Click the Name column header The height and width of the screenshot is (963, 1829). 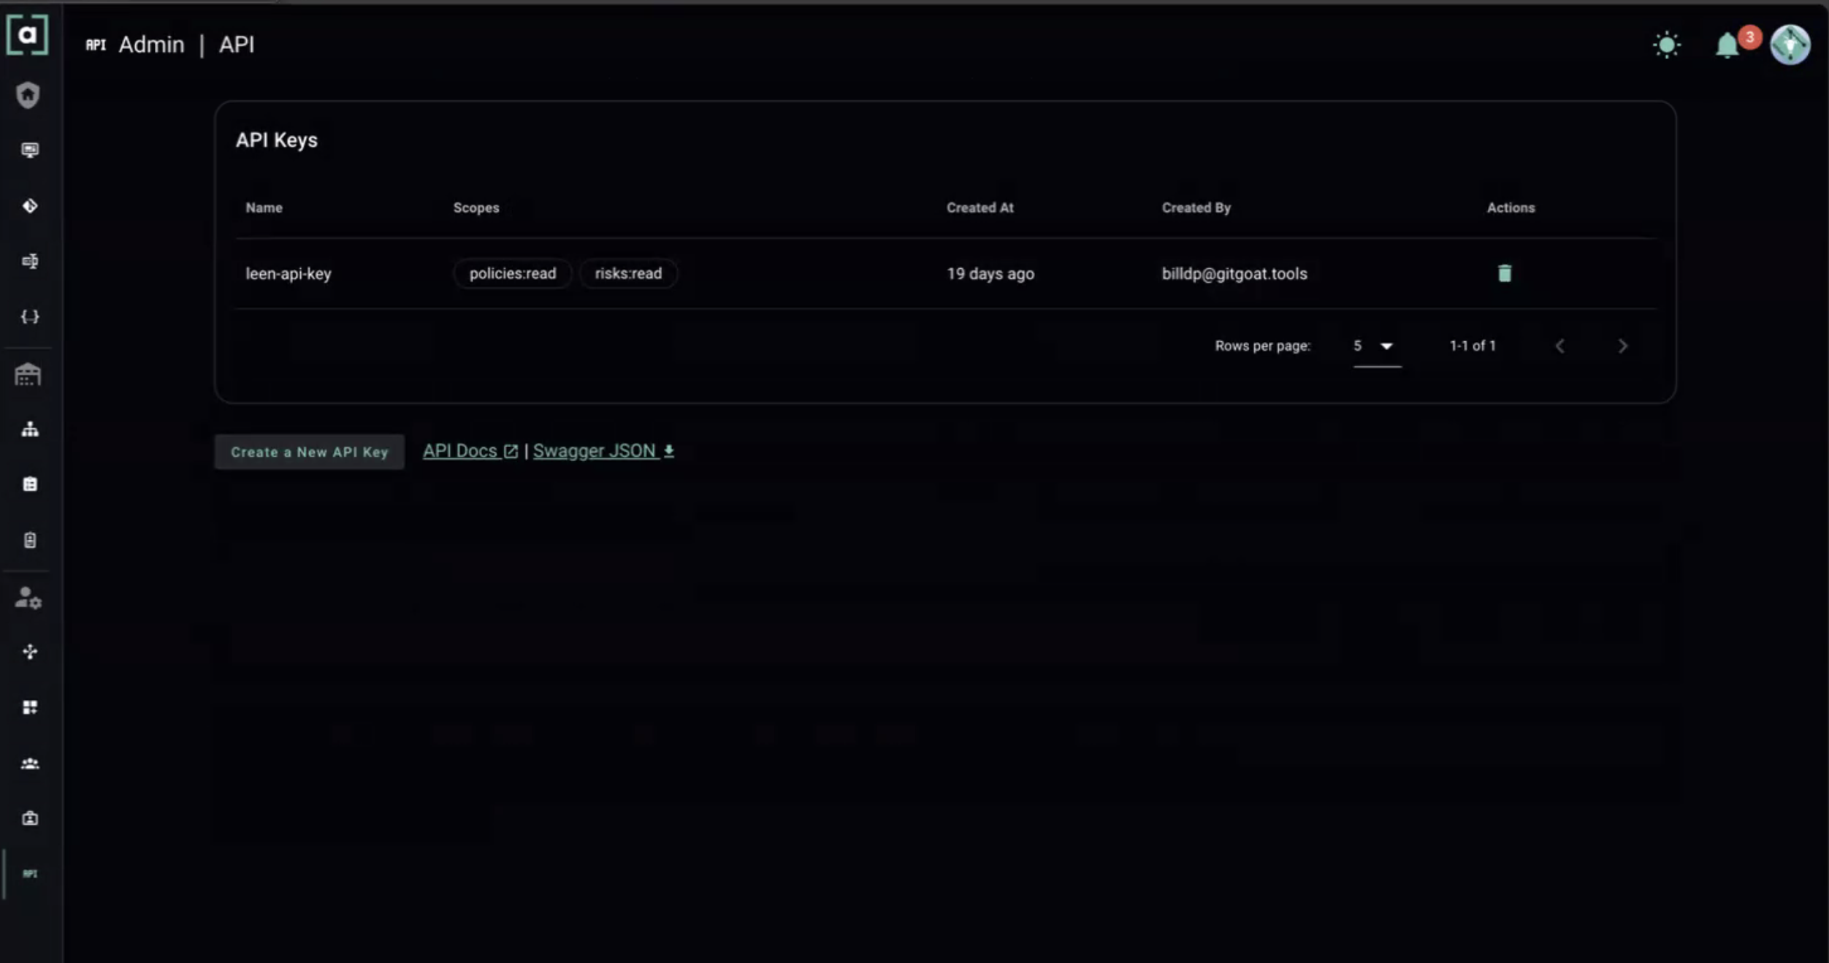tap(264, 208)
